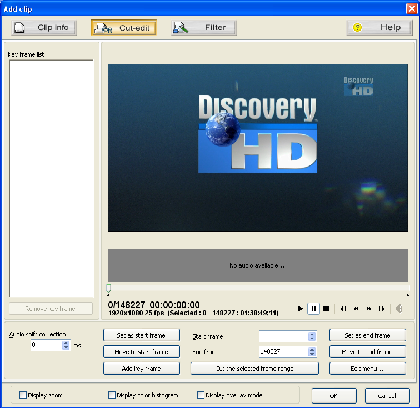Close the Add clip dialog
The height and width of the screenshot is (408, 420).
coord(412,8)
